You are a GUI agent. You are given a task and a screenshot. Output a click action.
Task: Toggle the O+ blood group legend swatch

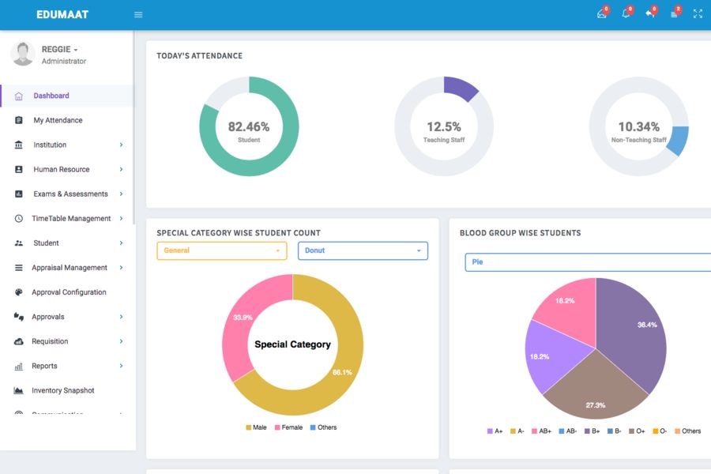(x=631, y=431)
